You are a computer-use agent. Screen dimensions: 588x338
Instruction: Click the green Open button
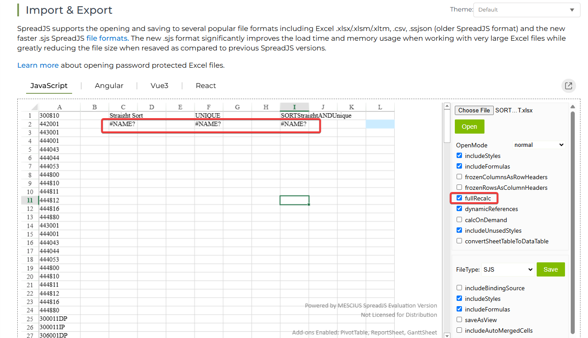coord(469,127)
